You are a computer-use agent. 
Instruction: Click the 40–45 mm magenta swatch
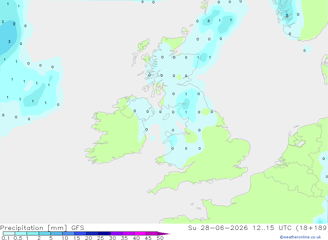140,233
